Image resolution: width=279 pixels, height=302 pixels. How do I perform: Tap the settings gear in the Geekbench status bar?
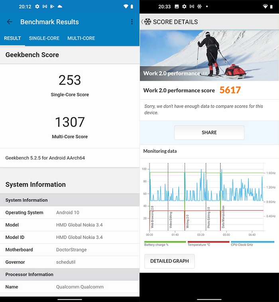[x=37, y=6]
